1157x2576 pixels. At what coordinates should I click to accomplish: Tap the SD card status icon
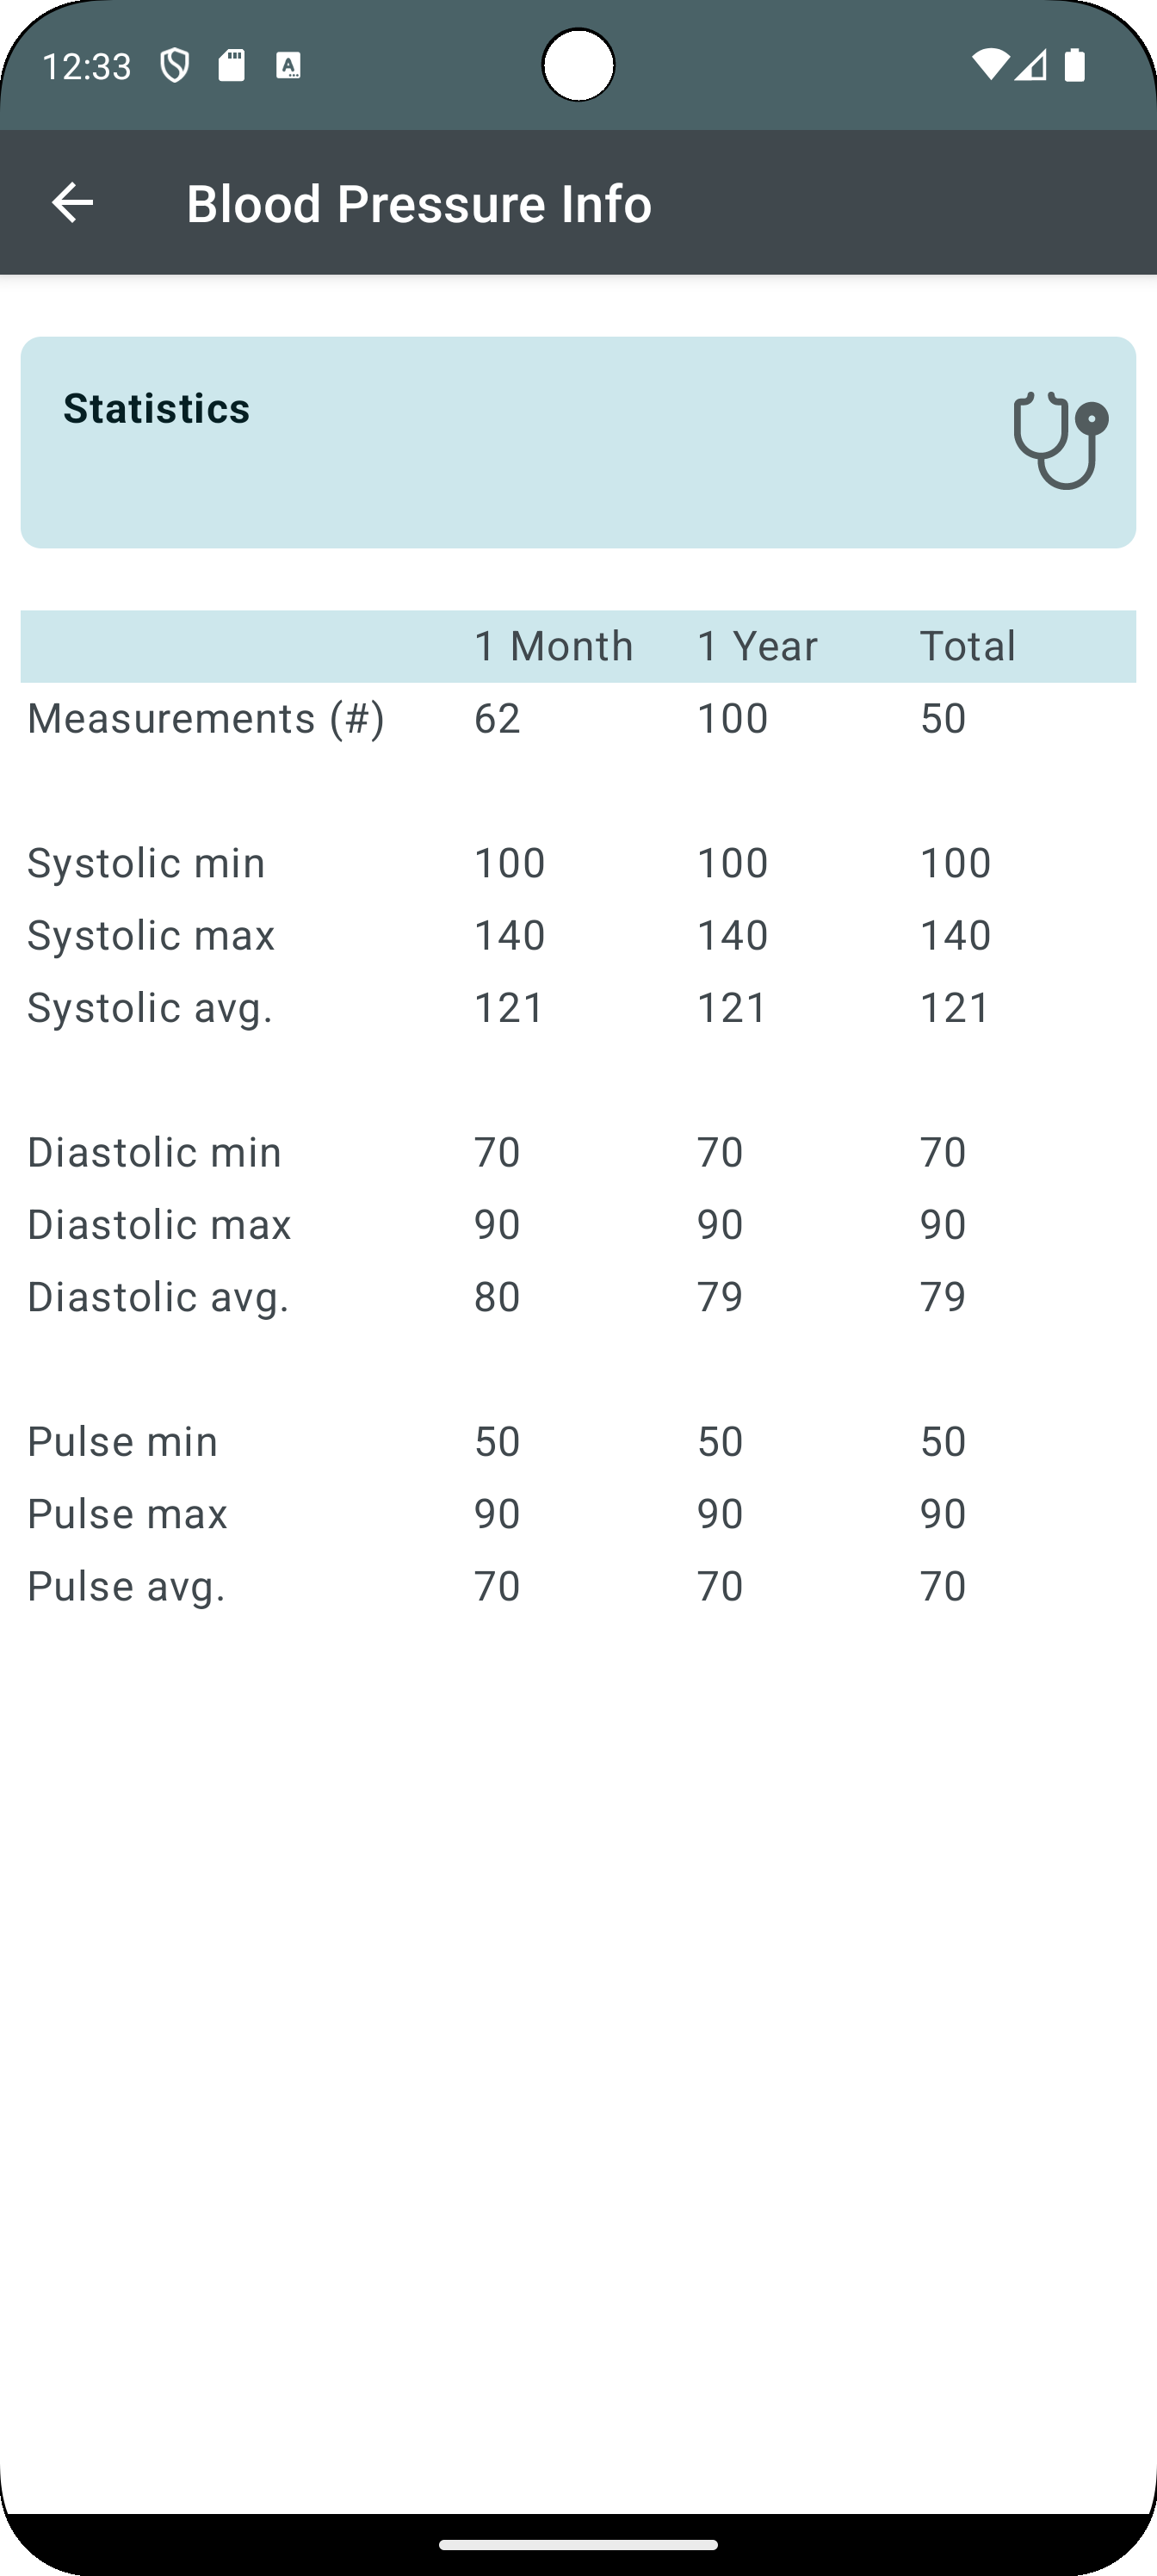point(232,66)
